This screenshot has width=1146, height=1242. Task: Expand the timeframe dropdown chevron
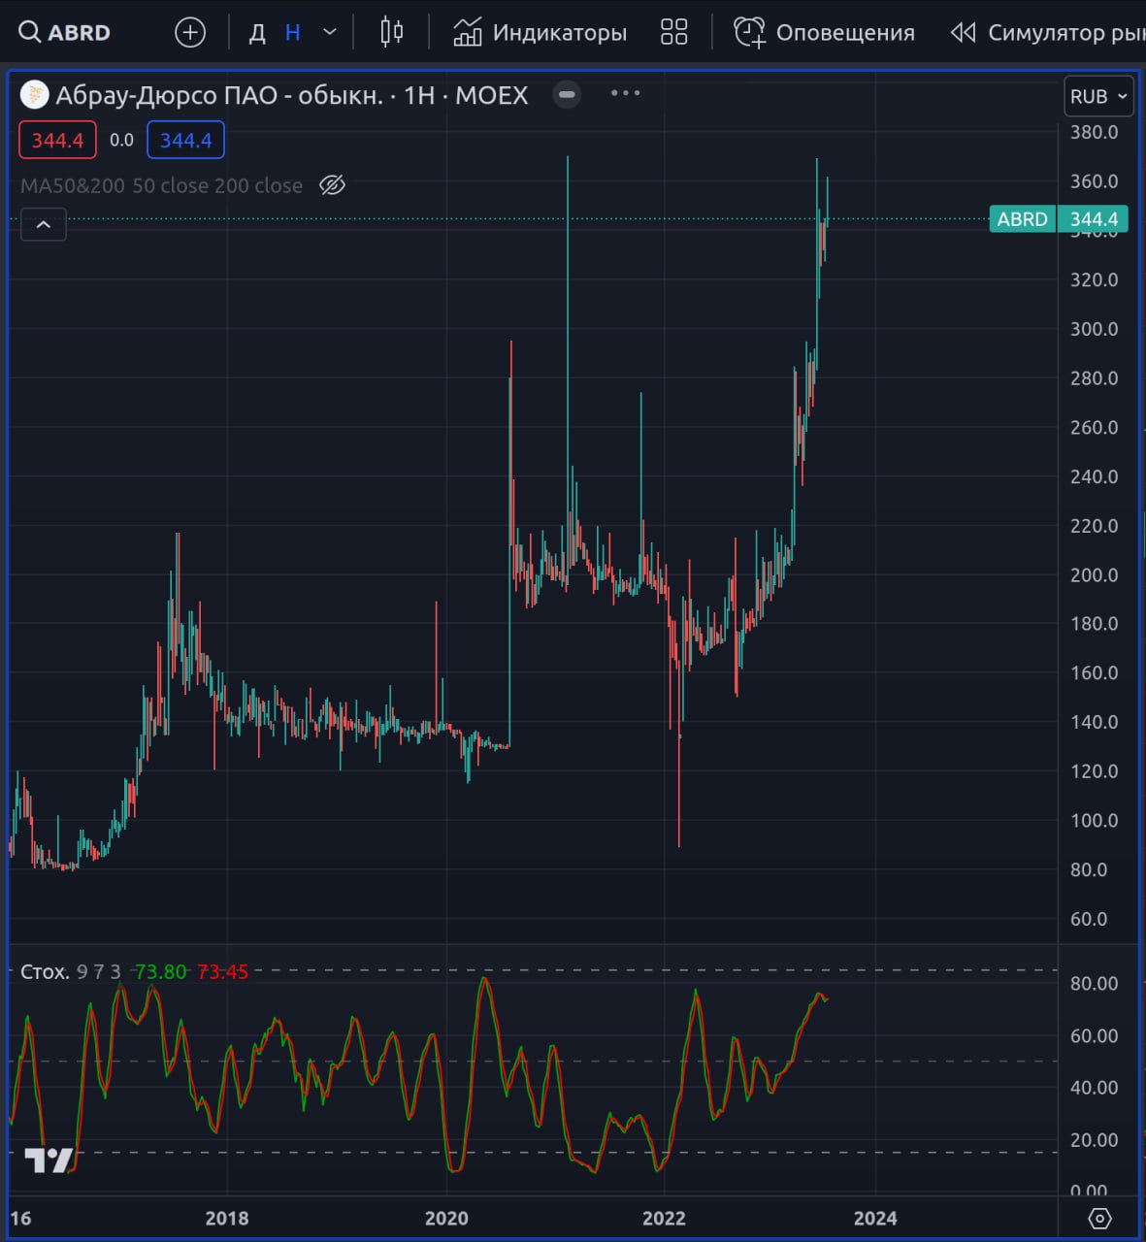pos(330,32)
